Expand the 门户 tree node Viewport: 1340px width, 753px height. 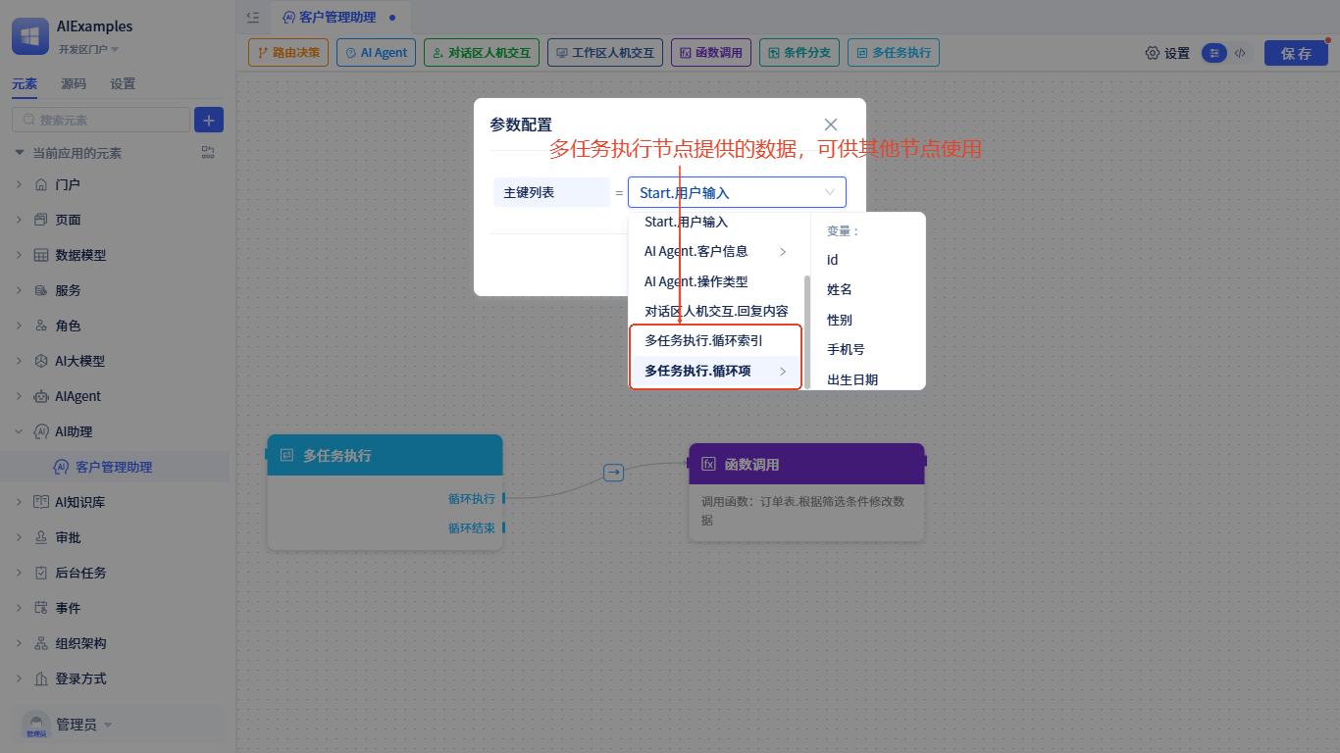19,184
